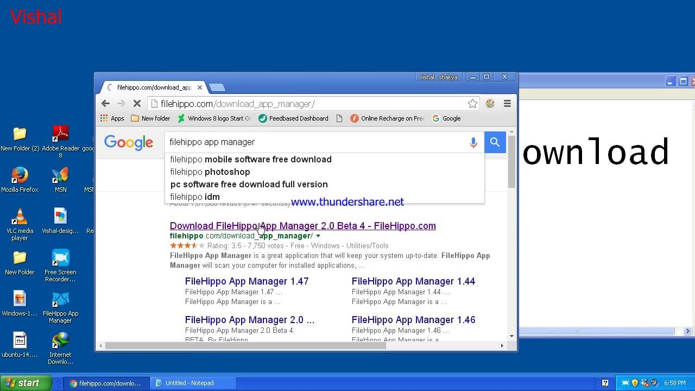Open Online Recharge on Free bookmark
Image resolution: width=695 pixels, height=391 pixels.
tap(387, 118)
